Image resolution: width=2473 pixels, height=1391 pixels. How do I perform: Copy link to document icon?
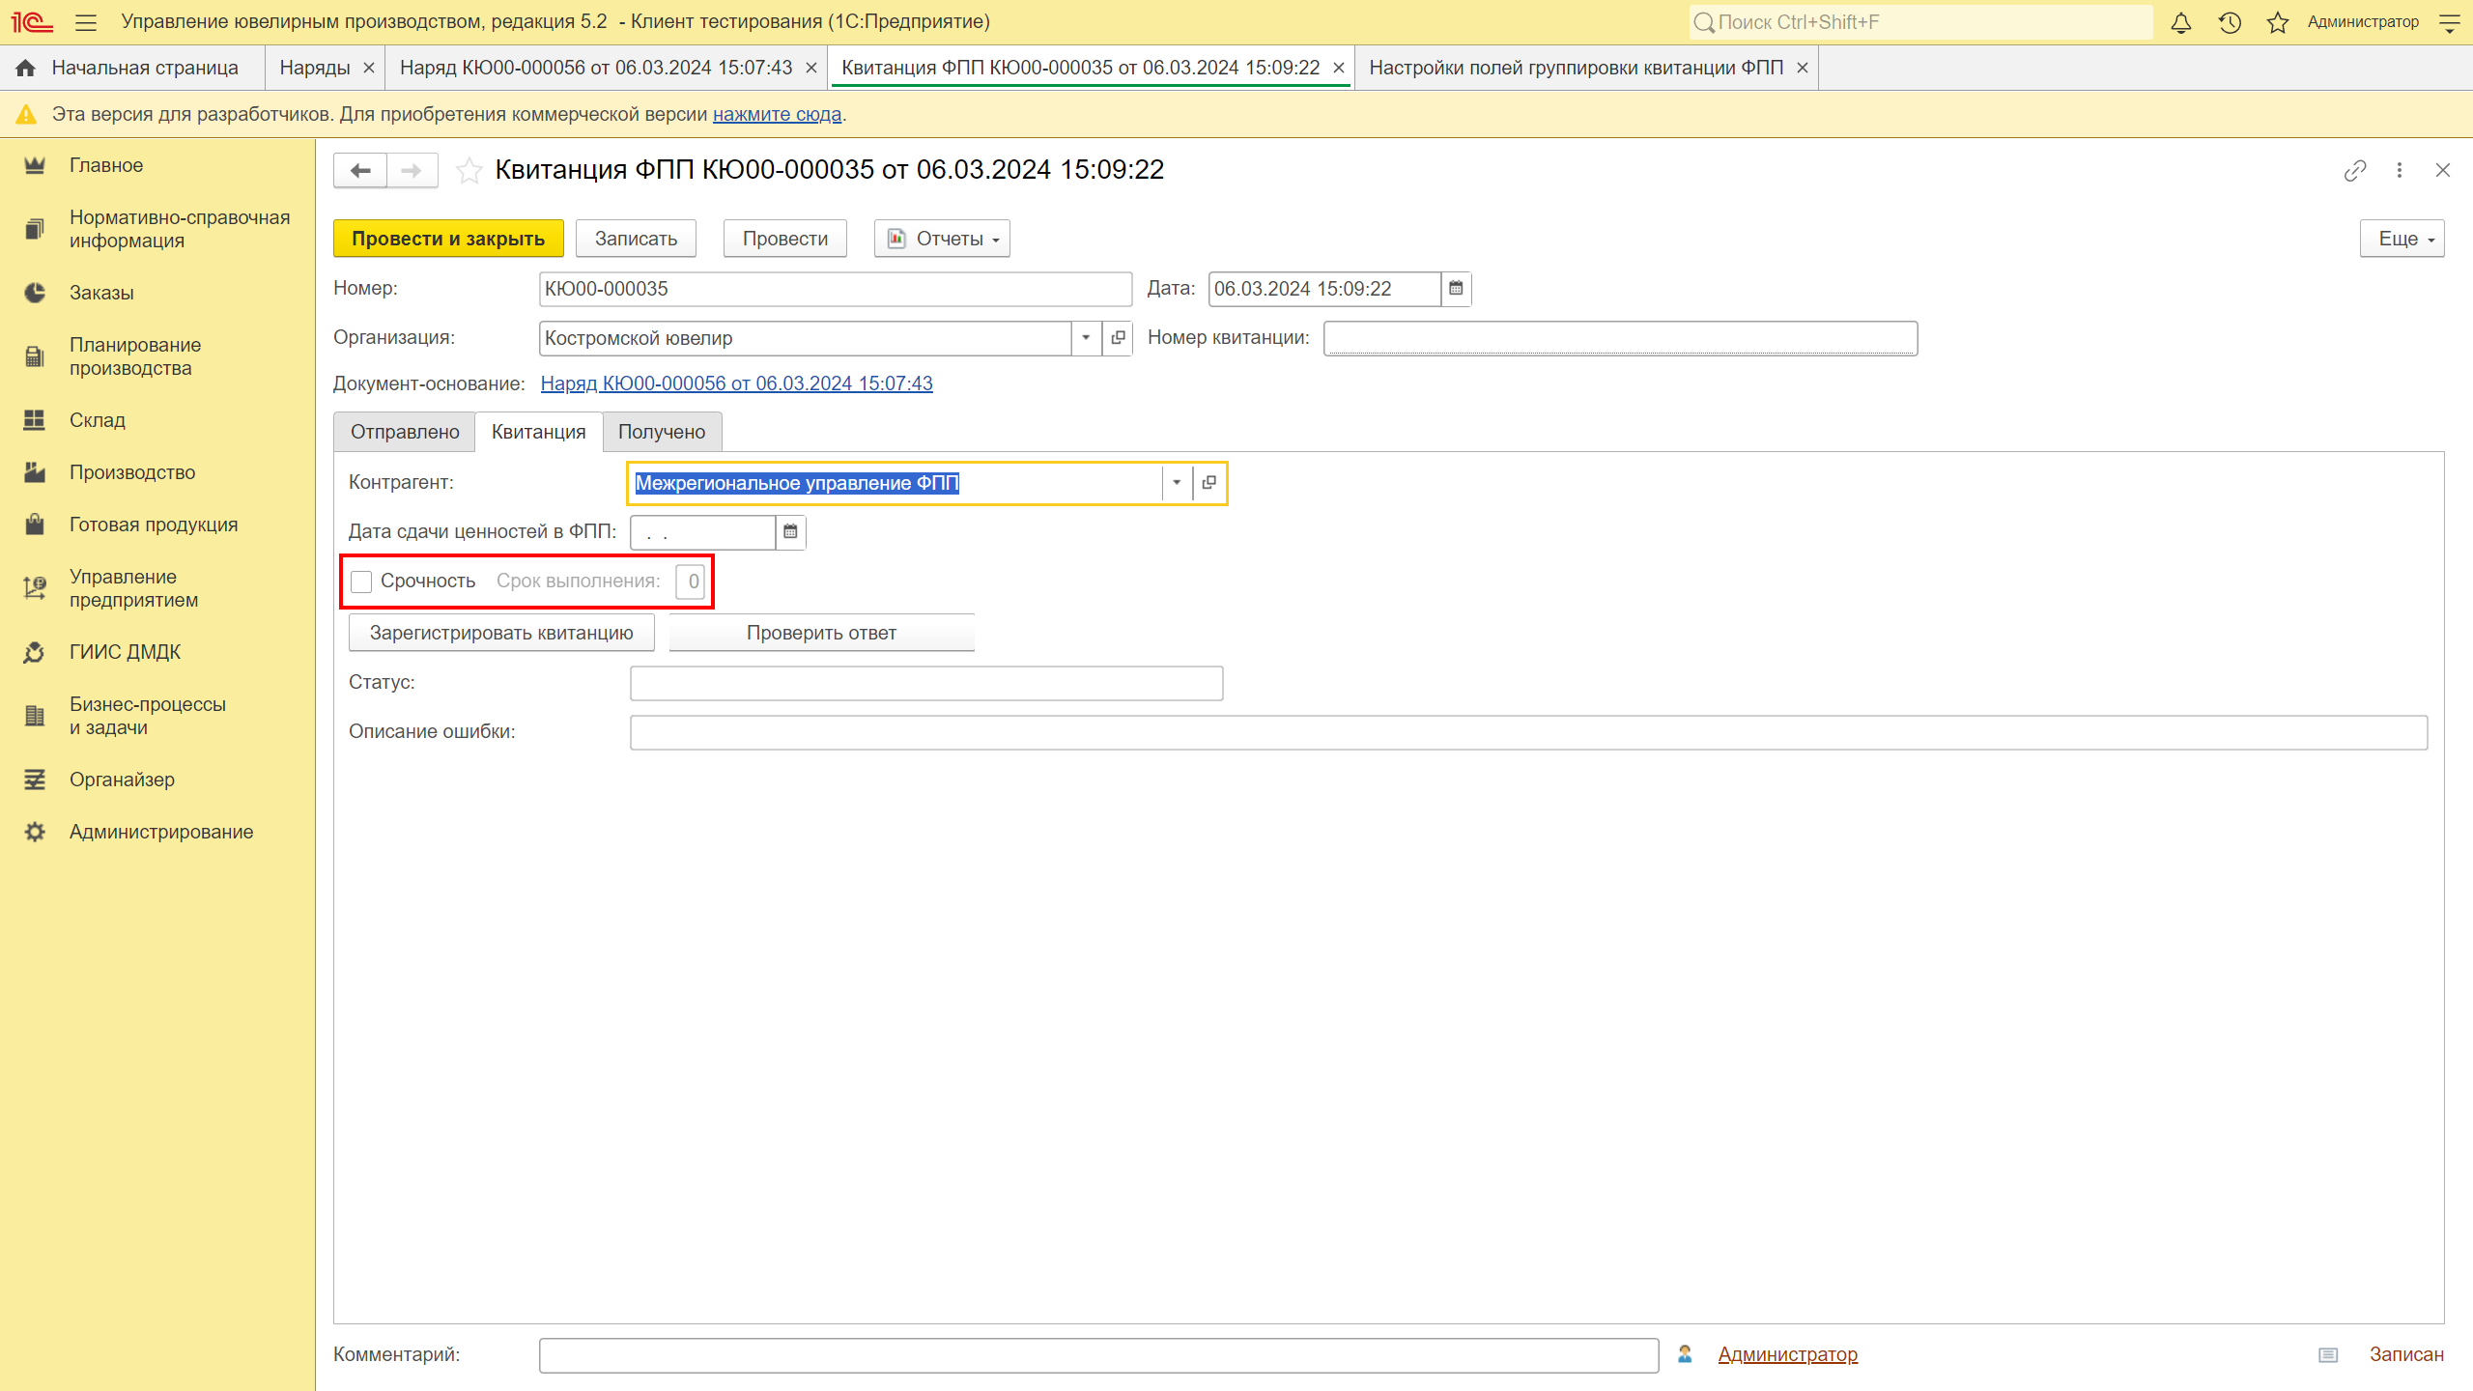tap(2355, 170)
